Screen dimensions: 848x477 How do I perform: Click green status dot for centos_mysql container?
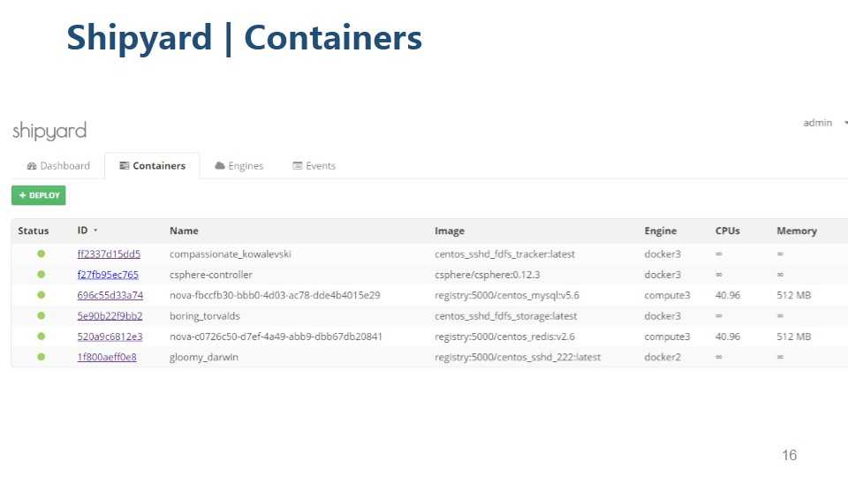[41, 295]
